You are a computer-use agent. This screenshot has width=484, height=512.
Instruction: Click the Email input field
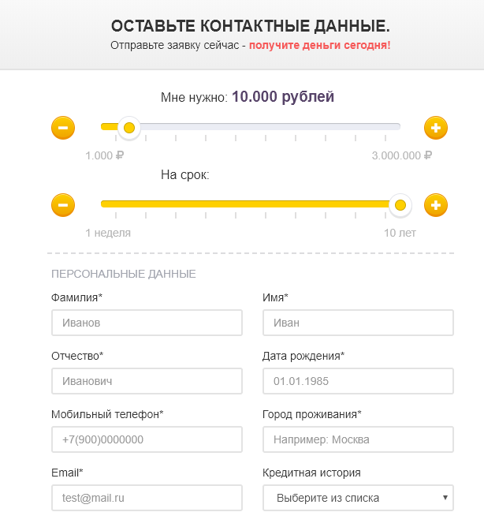click(147, 498)
